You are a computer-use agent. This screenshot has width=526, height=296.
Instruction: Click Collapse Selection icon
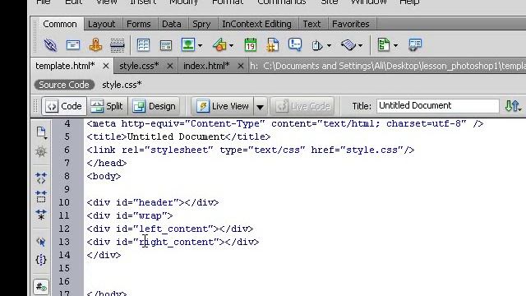click(x=41, y=197)
